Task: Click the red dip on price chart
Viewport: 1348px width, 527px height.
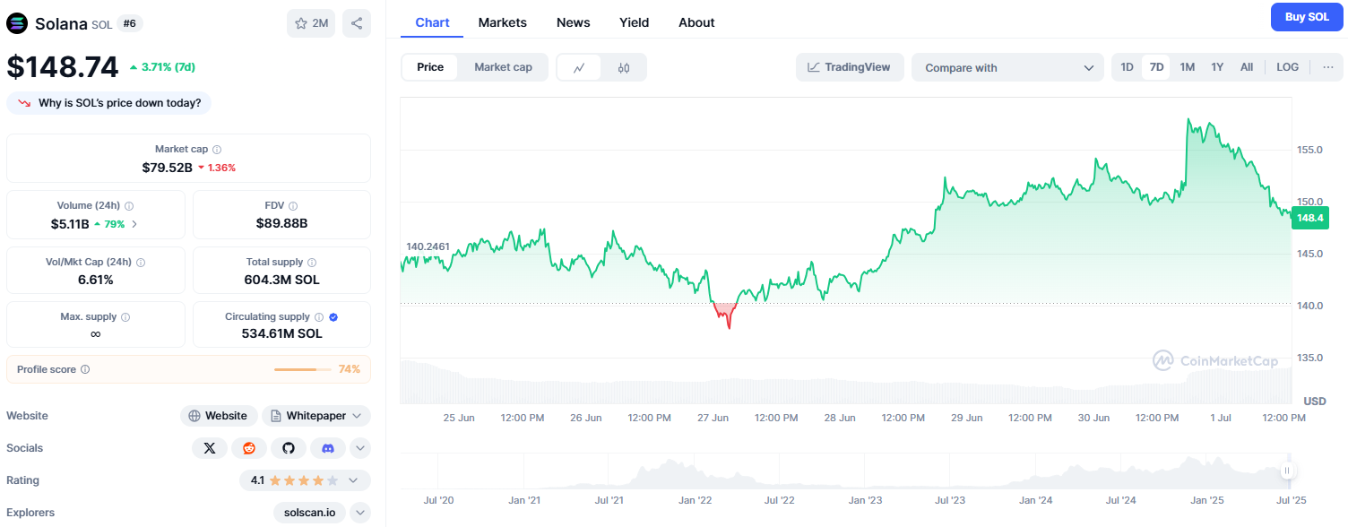Action: tap(725, 315)
